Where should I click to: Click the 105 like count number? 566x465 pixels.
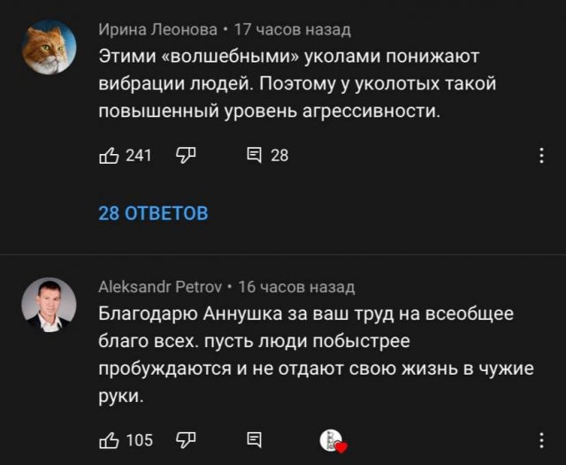139,440
